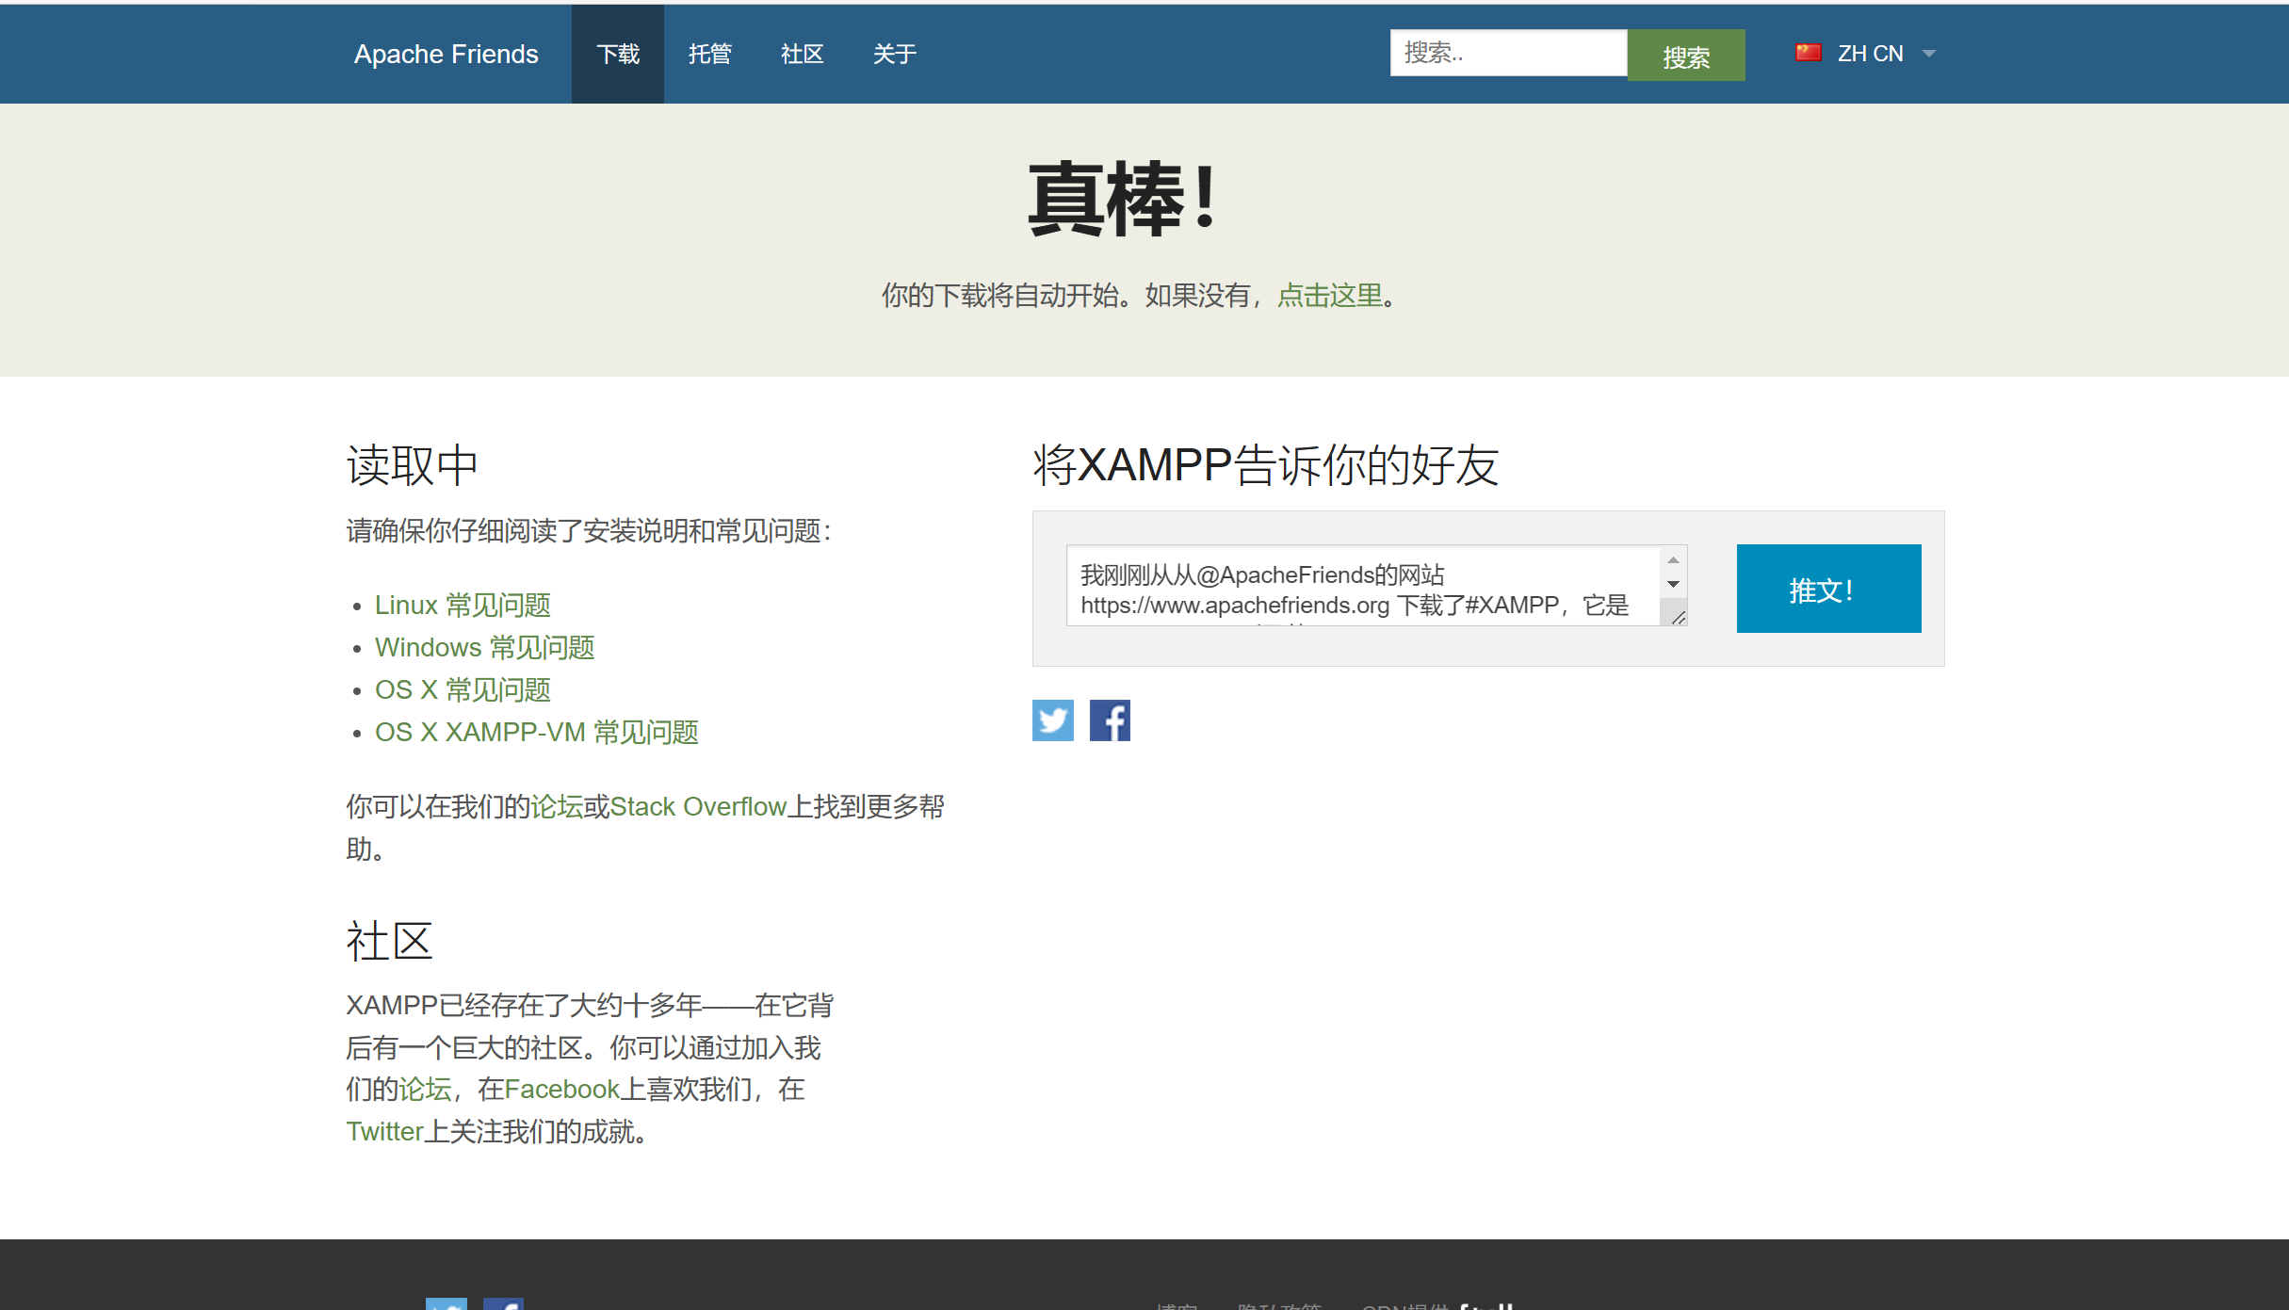This screenshot has height=1310, width=2289.
Task: Click the scroll-up arrow in the tweet textarea
Action: tap(1674, 559)
